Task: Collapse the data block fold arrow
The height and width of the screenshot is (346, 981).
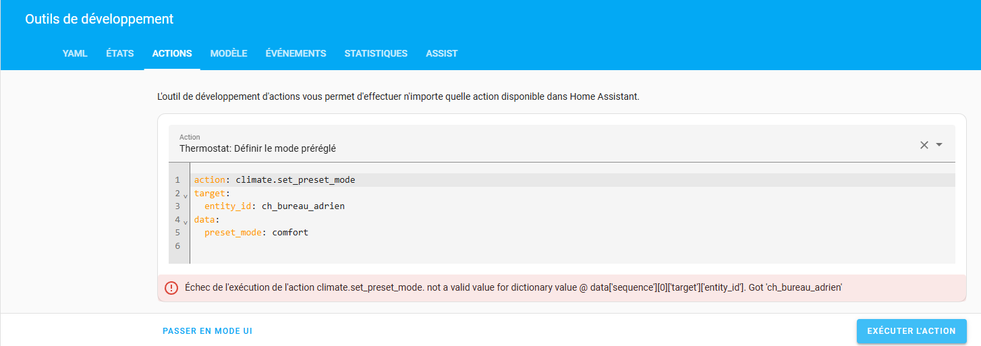Action: click(186, 221)
